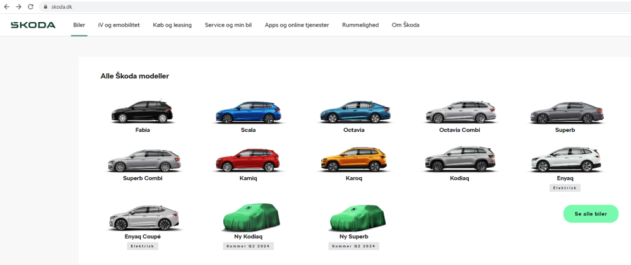
Task: Select the black Fabia car image
Action: tap(142, 112)
